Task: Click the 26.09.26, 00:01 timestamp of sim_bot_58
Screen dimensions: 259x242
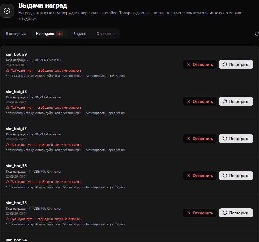Action: 16,102
